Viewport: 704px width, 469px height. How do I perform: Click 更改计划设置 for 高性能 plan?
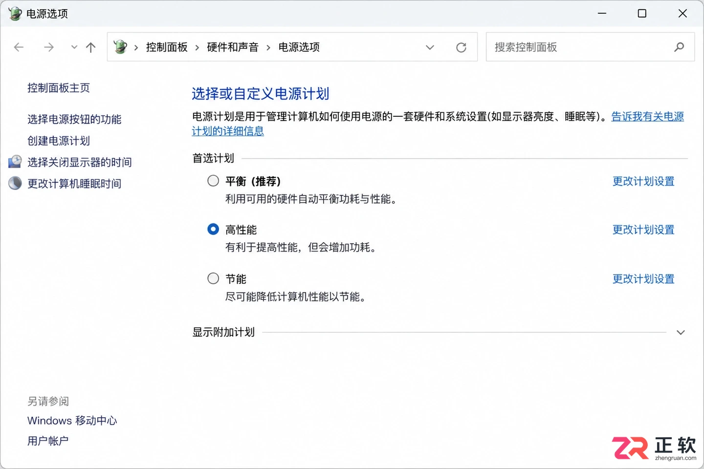pyautogui.click(x=643, y=230)
